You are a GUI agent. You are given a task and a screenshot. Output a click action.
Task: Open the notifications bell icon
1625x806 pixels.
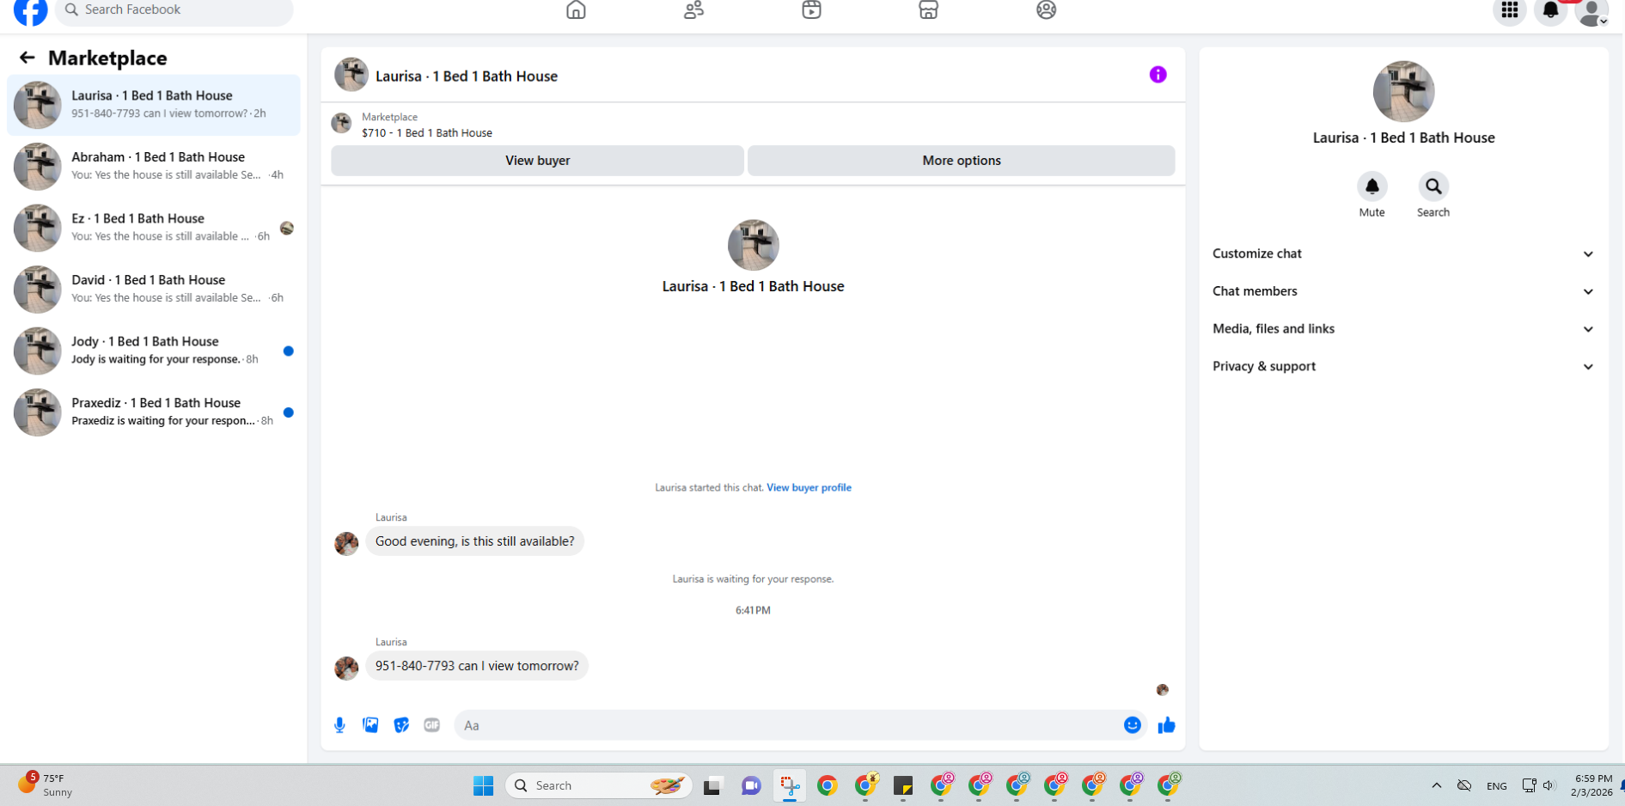pyautogui.click(x=1550, y=10)
